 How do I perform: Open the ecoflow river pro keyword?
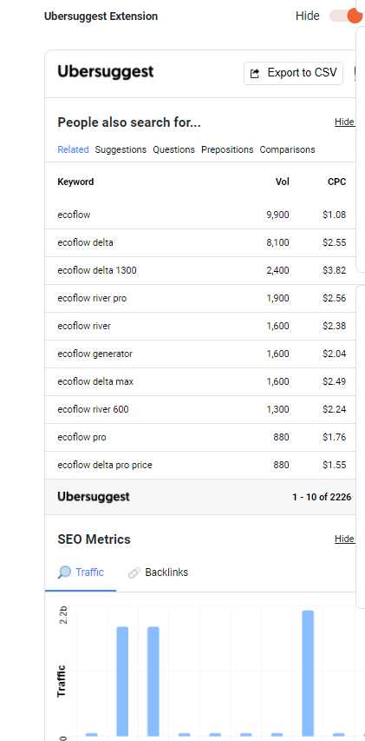(x=92, y=299)
